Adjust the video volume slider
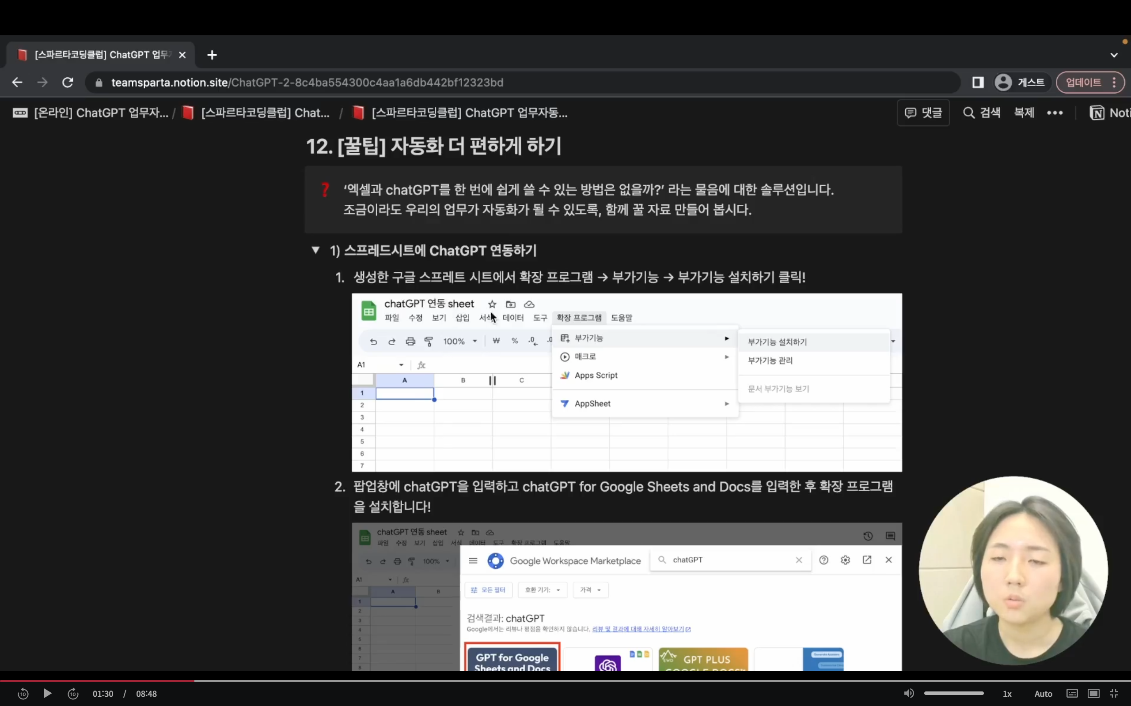1131x706 pixels. coord(954,693)
